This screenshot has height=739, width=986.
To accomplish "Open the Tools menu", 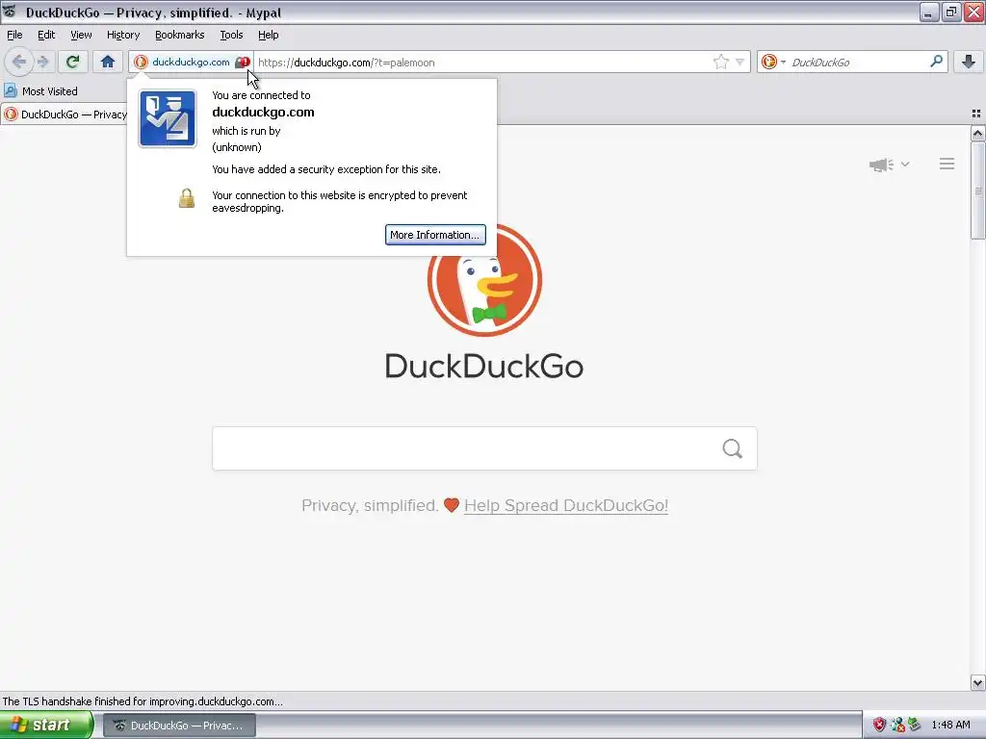I will click(x=231, y=35).
